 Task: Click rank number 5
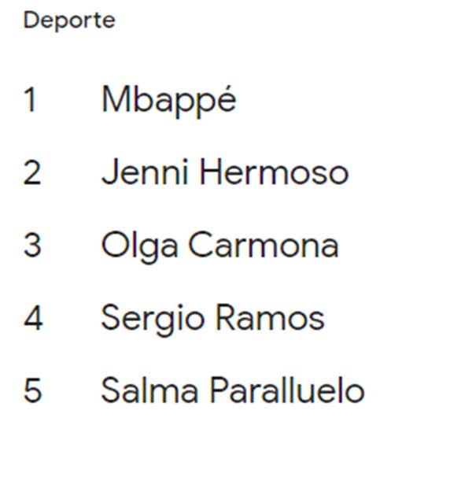point(31,391)
